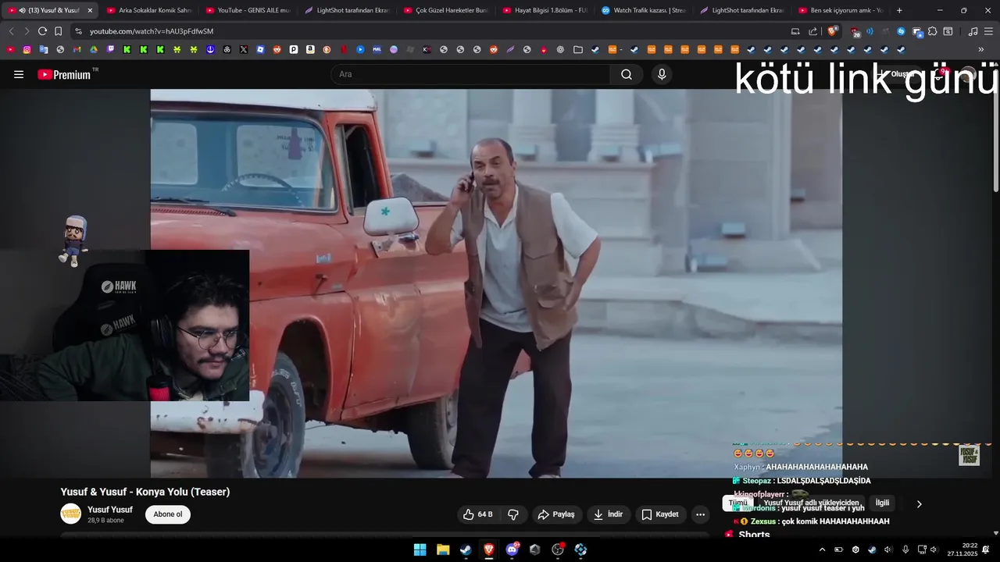Viewport: 1000px width, 562px height.
Task: Select Tümü filter chip
Action: coord(738,503)
